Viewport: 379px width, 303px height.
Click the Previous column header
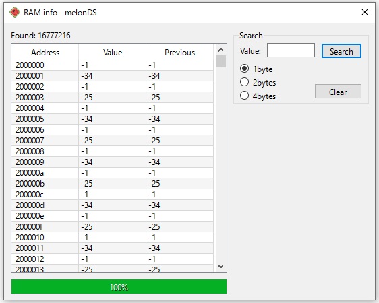(179, 53)
